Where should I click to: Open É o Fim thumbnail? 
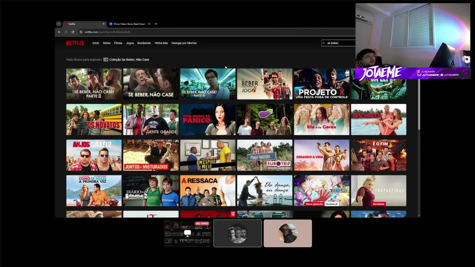379,155
